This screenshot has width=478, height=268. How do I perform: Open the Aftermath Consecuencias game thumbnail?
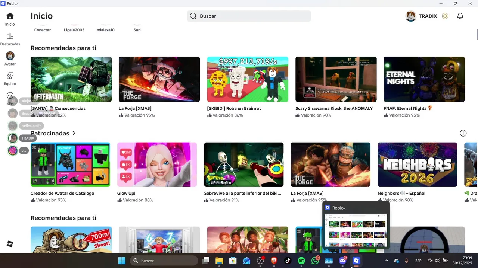(x=71, y=79)
